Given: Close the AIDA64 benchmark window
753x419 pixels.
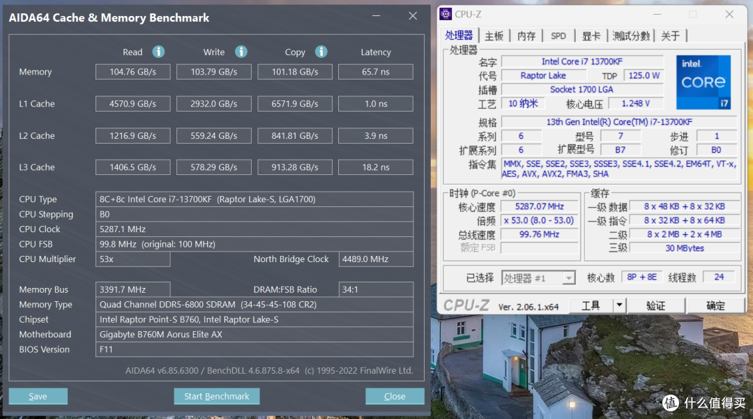Looking at the screenshot, I should (x=413, y=16).
